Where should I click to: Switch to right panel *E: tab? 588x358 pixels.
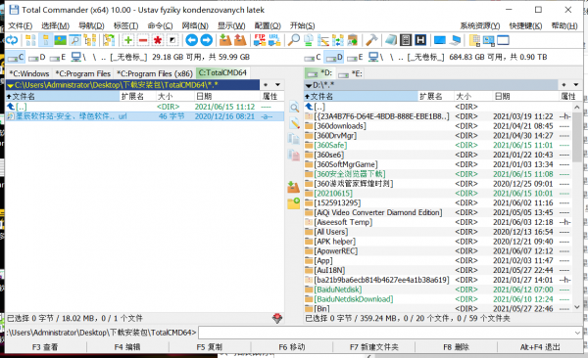point(350,73)
